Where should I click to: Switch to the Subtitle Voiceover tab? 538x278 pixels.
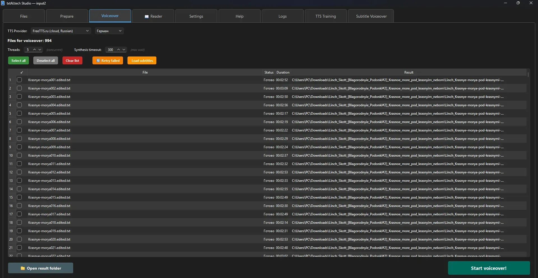coord(371,16)
